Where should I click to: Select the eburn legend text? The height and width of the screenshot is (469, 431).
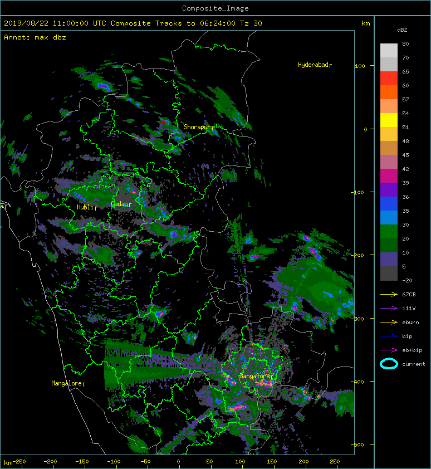410,323
